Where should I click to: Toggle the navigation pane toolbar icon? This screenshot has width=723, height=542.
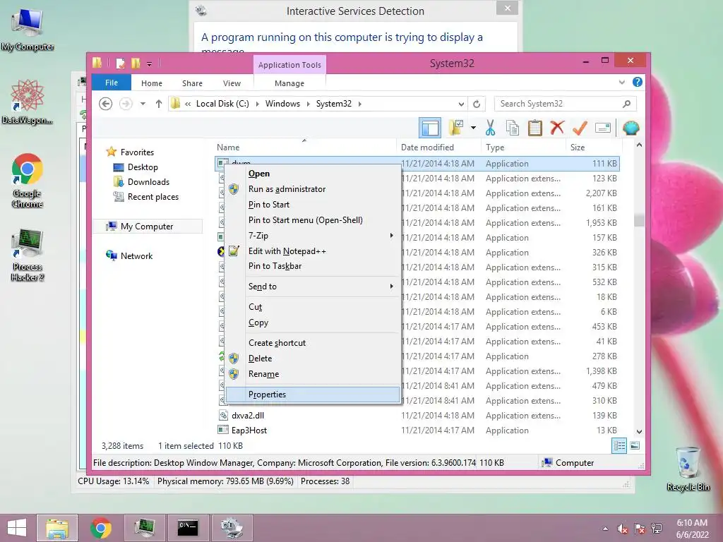[x=430, y=128]
